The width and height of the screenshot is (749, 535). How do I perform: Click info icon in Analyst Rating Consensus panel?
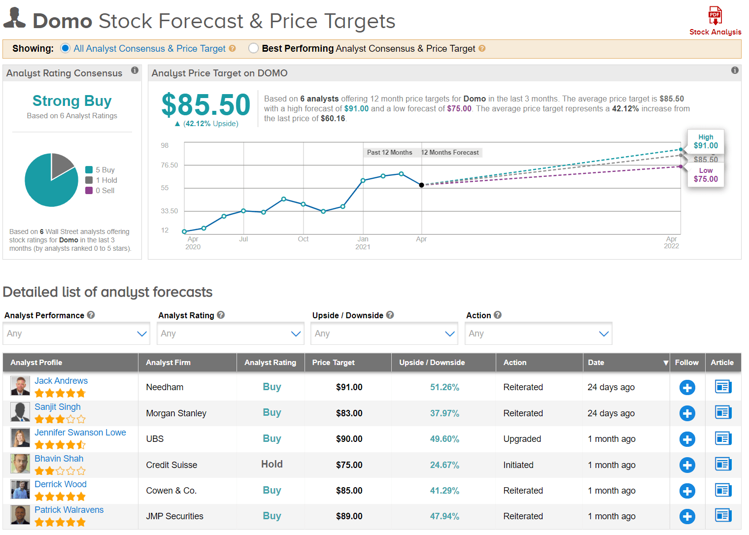[x=135, y=70]
